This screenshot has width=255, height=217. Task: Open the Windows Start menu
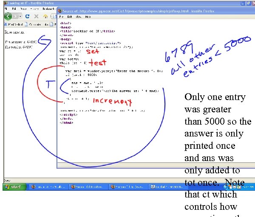14,187
